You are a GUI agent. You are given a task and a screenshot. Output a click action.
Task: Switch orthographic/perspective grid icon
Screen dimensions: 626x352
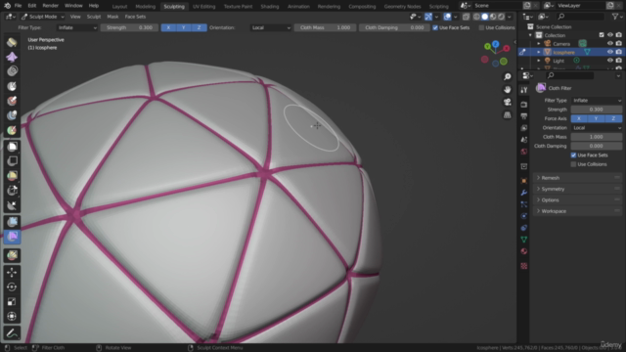pos(507,115)
